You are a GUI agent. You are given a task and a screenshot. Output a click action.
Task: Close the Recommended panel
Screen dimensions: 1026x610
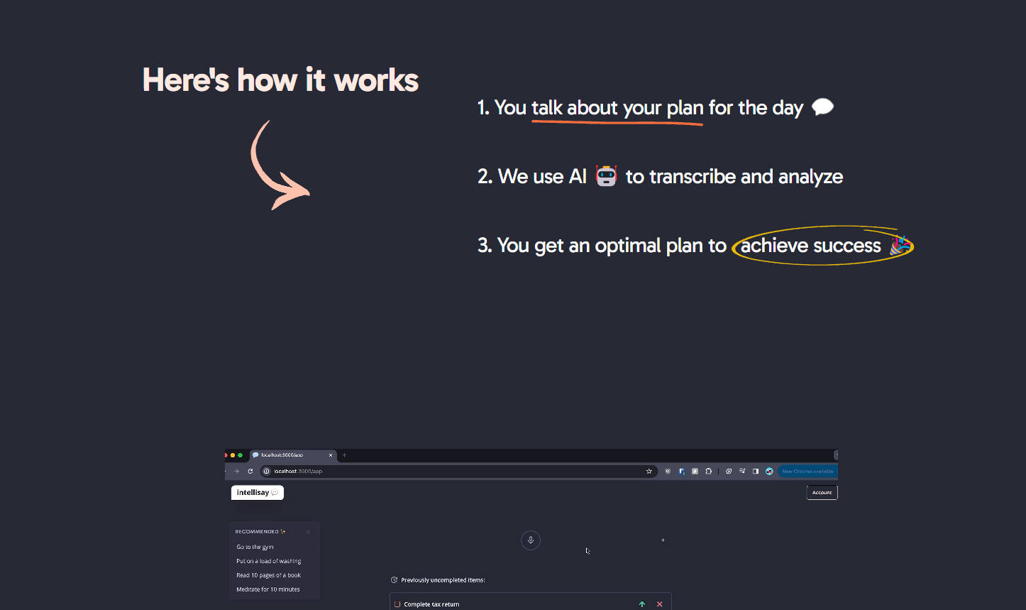308,532
